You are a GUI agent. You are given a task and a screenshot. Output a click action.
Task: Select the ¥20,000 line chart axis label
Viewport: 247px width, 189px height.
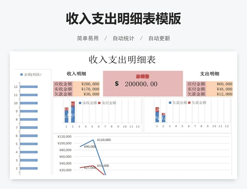click(x=65, y=170)
